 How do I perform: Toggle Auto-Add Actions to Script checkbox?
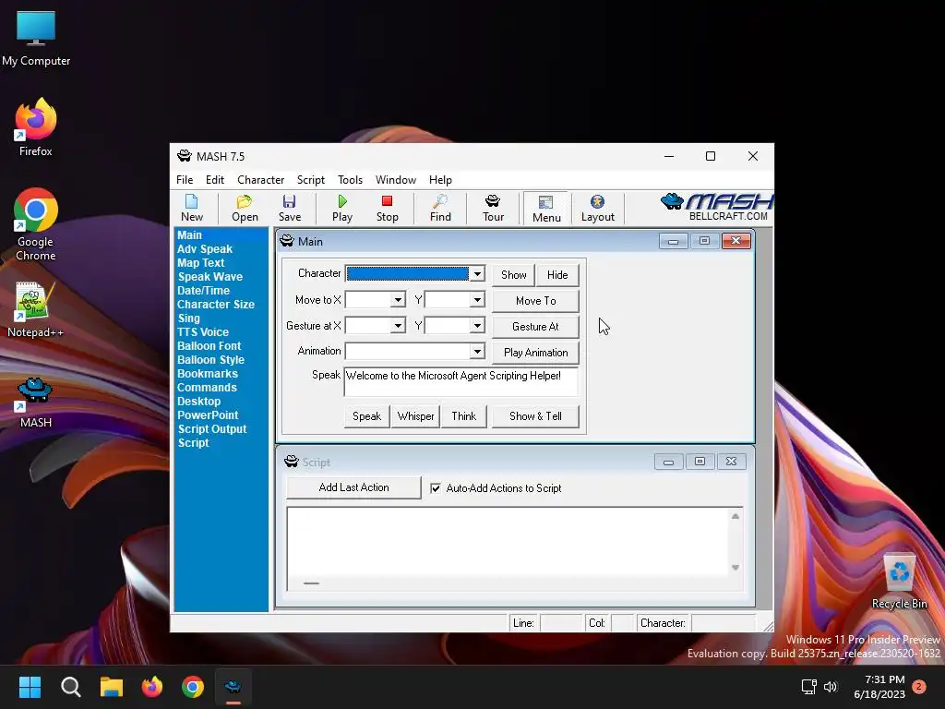tap(436, 488)
